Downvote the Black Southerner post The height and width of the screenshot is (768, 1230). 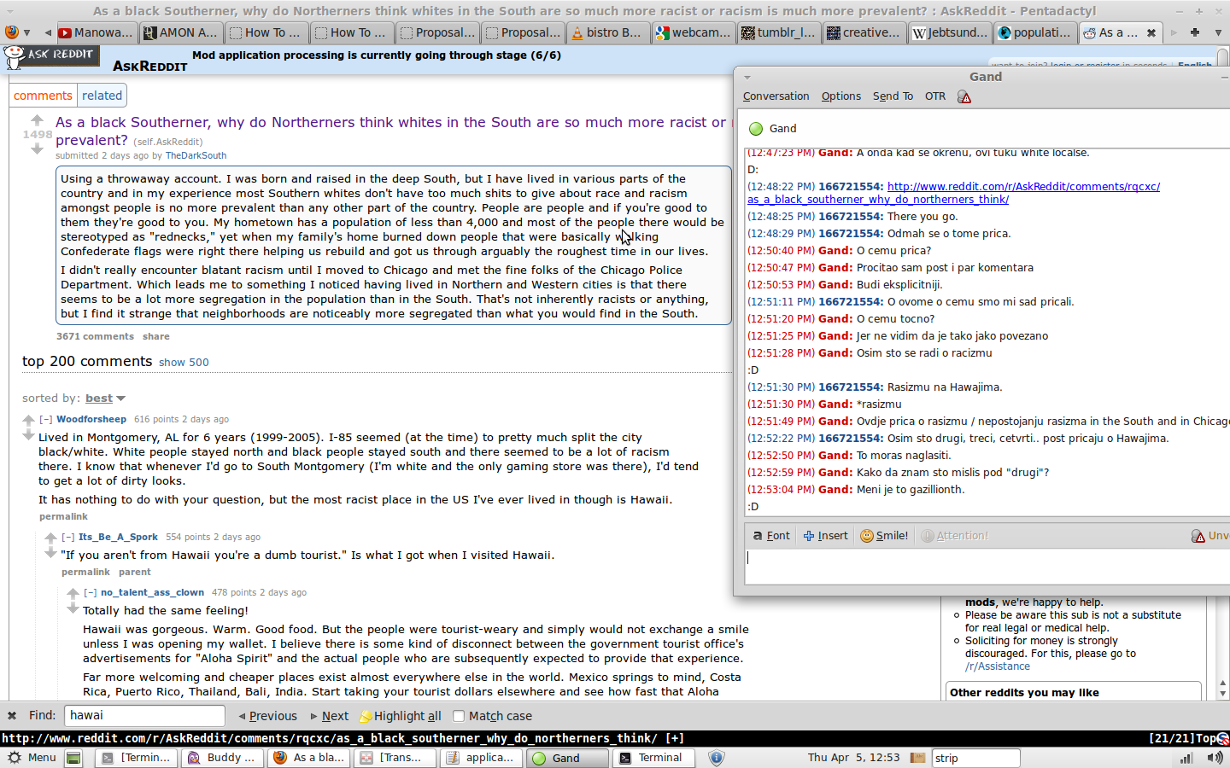click(37, 149)
